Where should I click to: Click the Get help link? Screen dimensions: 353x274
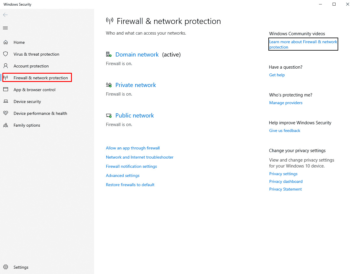[x=277, y=75]
